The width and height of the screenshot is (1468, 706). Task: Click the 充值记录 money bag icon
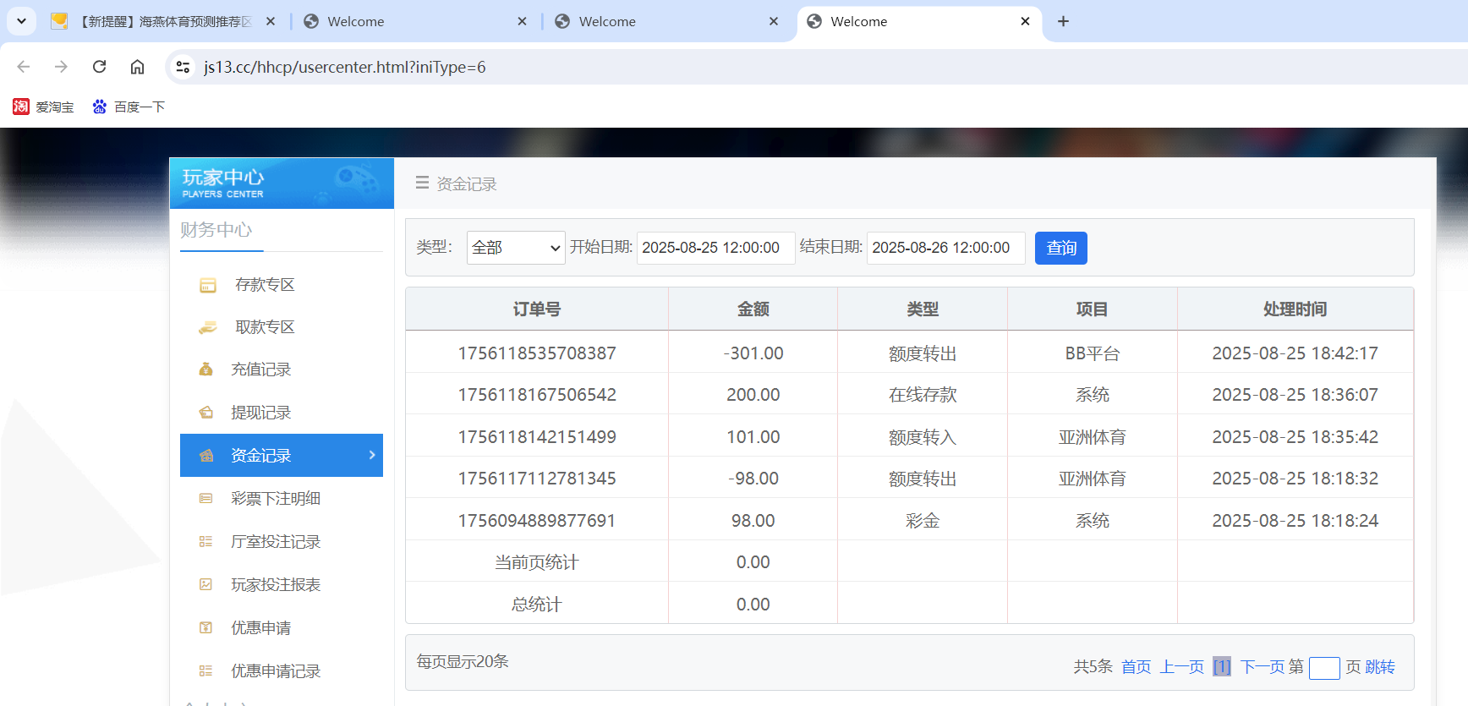click(205, 369)
